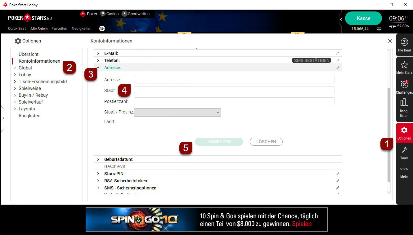Click the Spielen link in banner

tap(302, 224)
